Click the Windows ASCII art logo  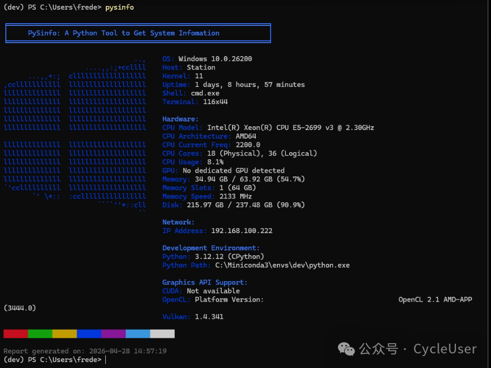pos(75,136)
